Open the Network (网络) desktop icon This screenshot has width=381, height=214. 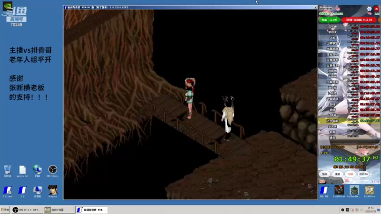point(38,171)
